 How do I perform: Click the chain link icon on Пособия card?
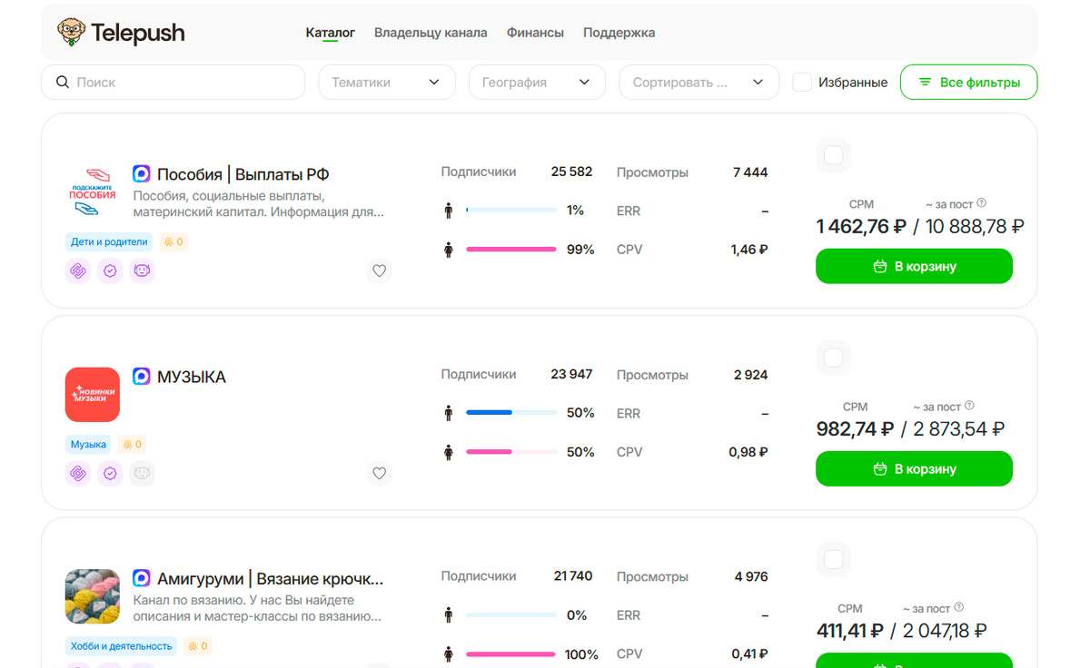tap(78, 270)
